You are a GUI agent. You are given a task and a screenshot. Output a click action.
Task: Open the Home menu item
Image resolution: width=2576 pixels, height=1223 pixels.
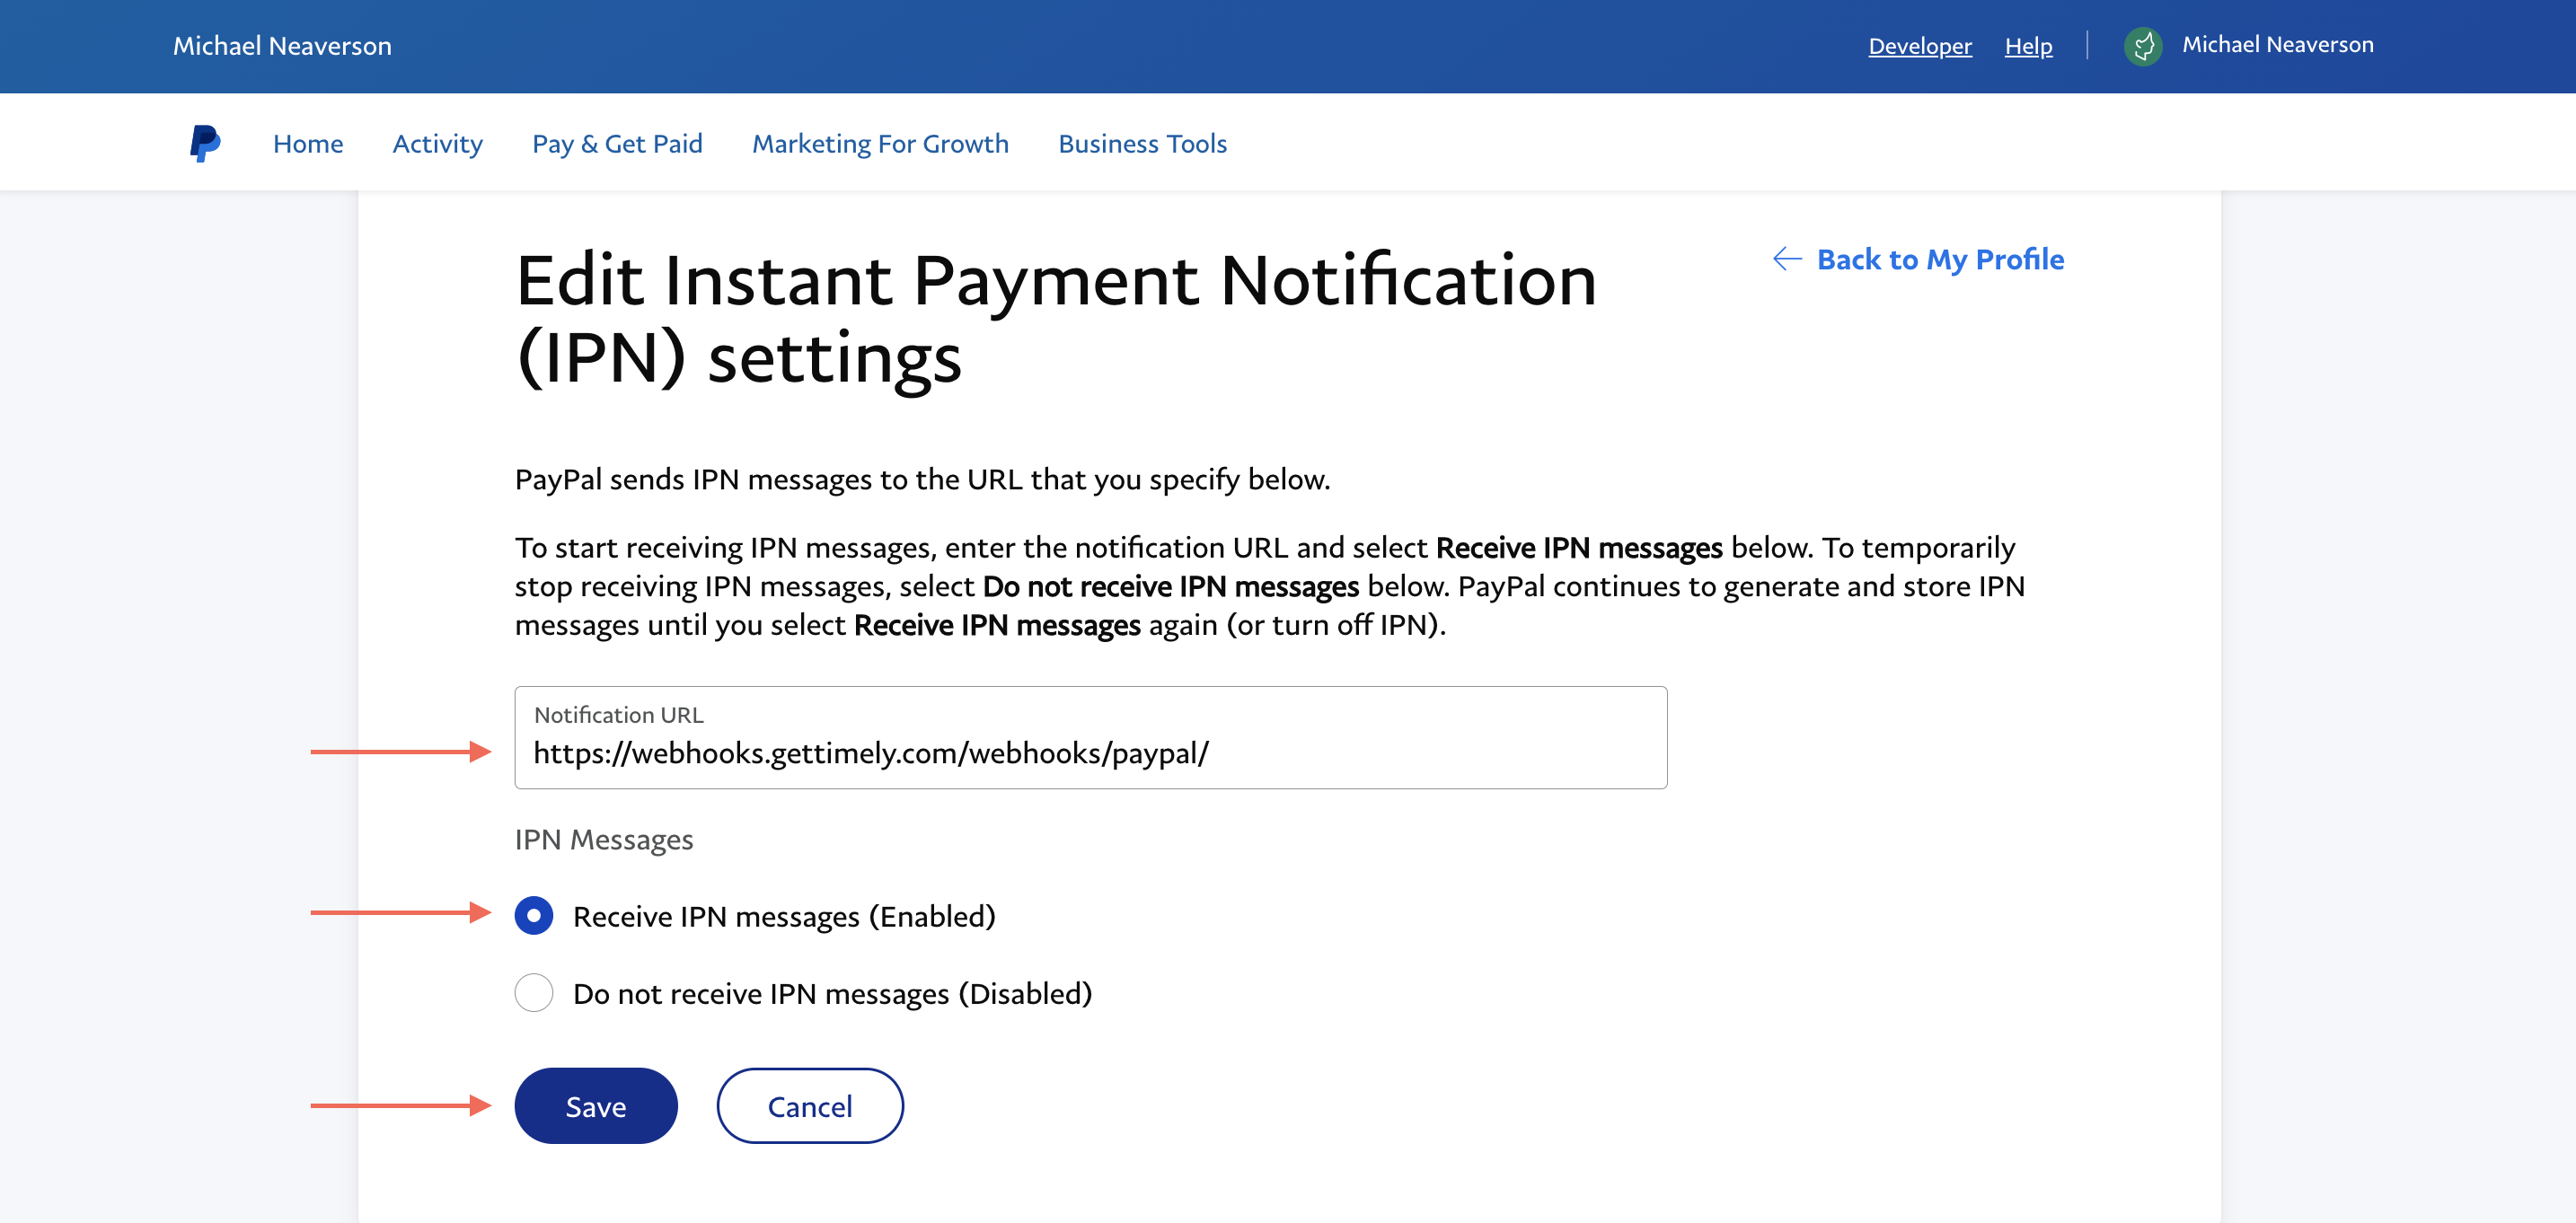coord(307,143)
